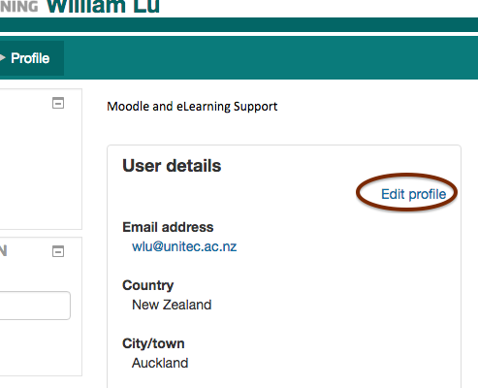Click the partially visible lower block title
Viewport: 478px width, 388px height.
click(3, 251)
